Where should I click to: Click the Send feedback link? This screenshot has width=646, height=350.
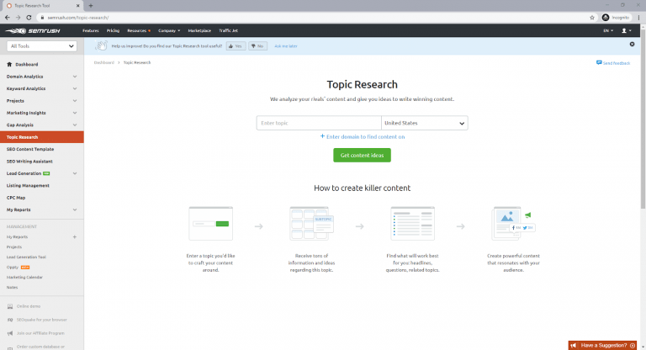click(613, 63)
